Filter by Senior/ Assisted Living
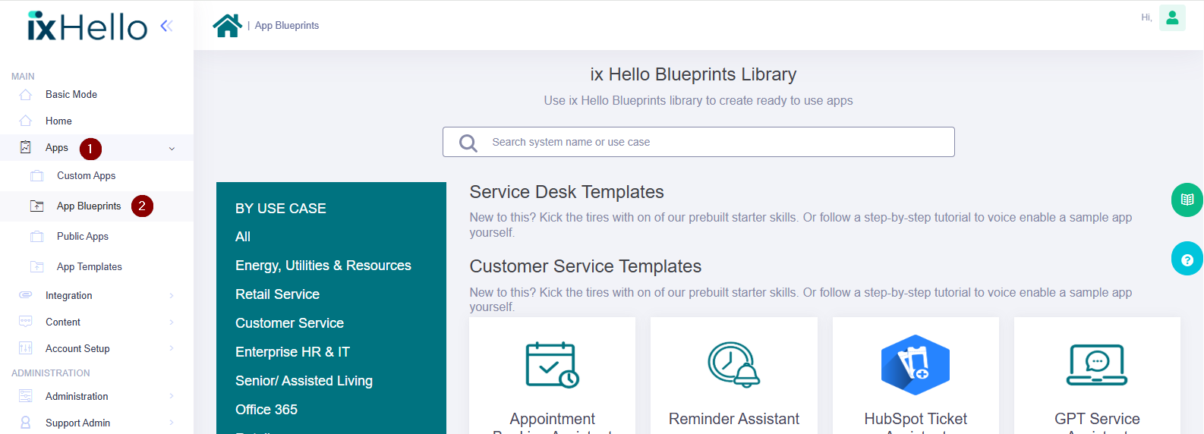Screen dimensions: 1204x434 pos(304,381)
